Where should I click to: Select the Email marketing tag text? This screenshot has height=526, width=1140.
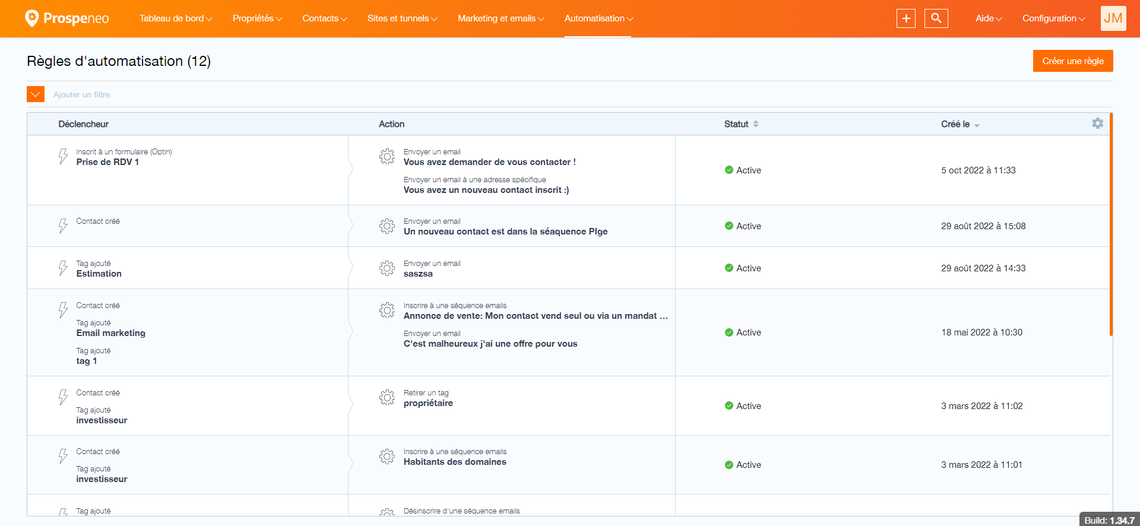pyautogui.click(x=111, y=333)
